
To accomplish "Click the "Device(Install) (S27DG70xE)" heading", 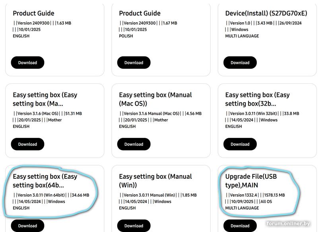I will coord(266,13).
